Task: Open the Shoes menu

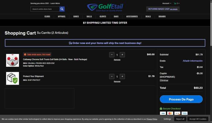Action: pyautogui.click(x=76, y=17)
